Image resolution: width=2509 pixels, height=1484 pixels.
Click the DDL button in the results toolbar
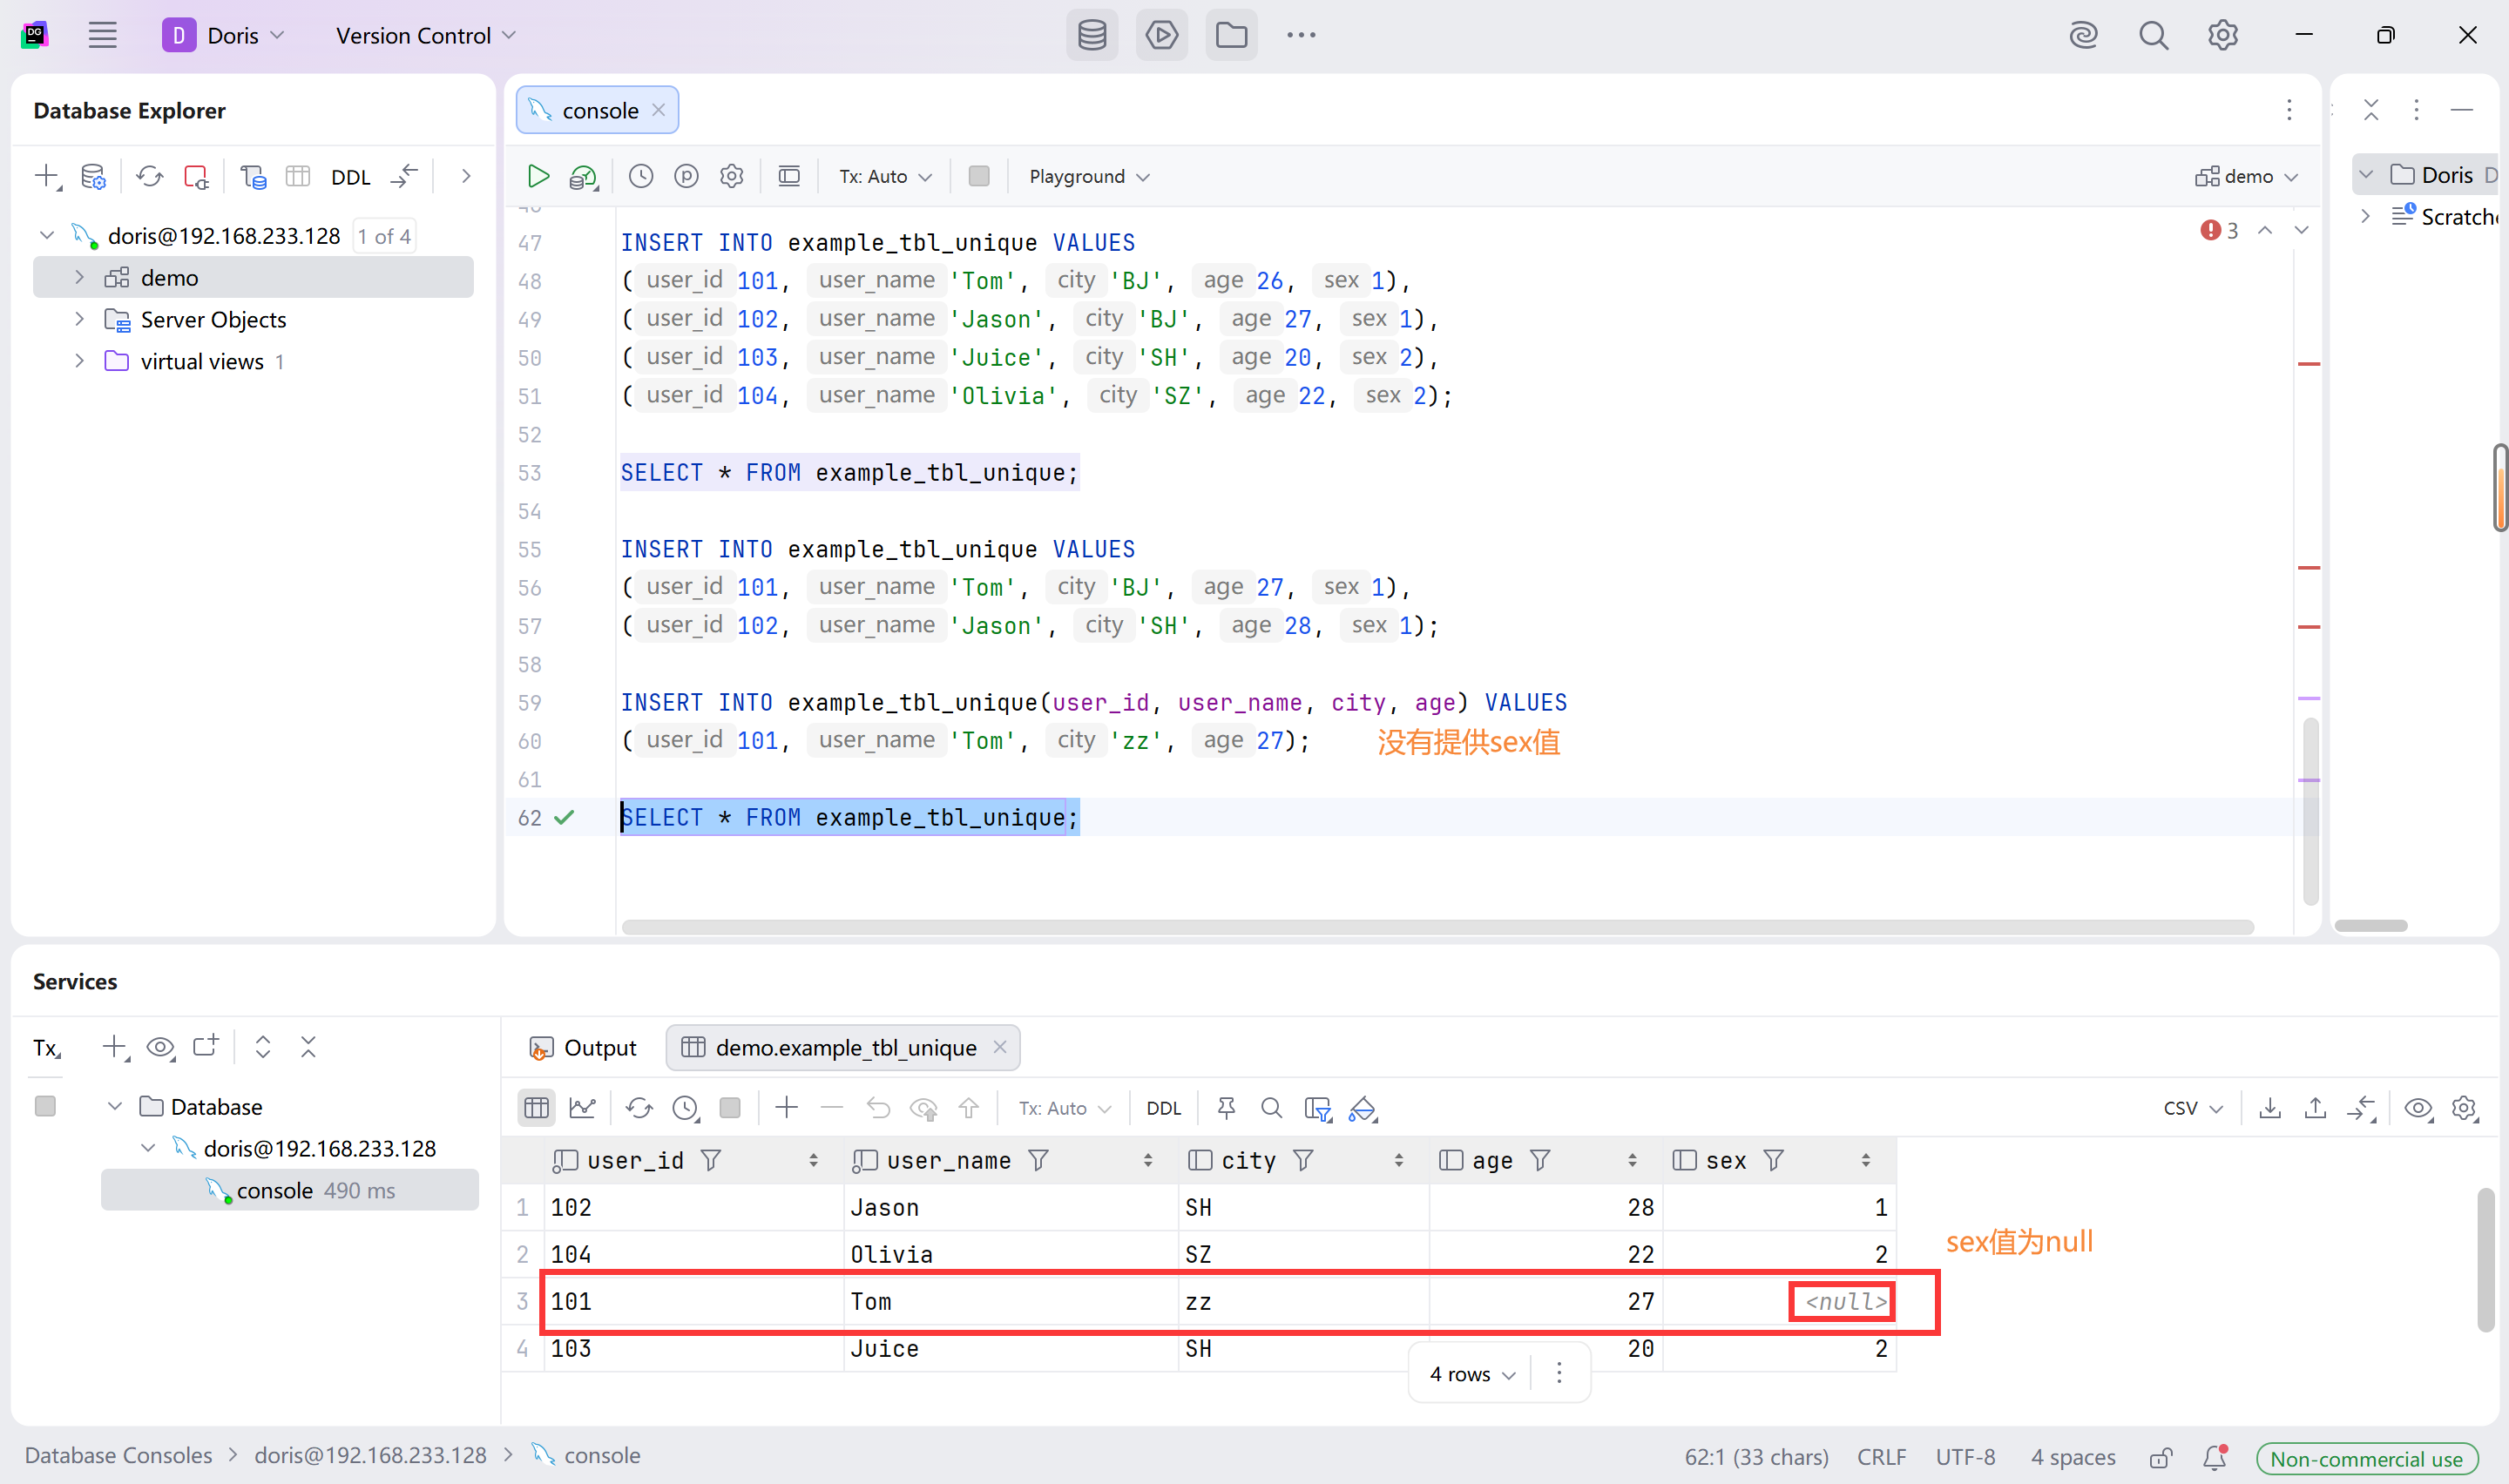1163,1108
